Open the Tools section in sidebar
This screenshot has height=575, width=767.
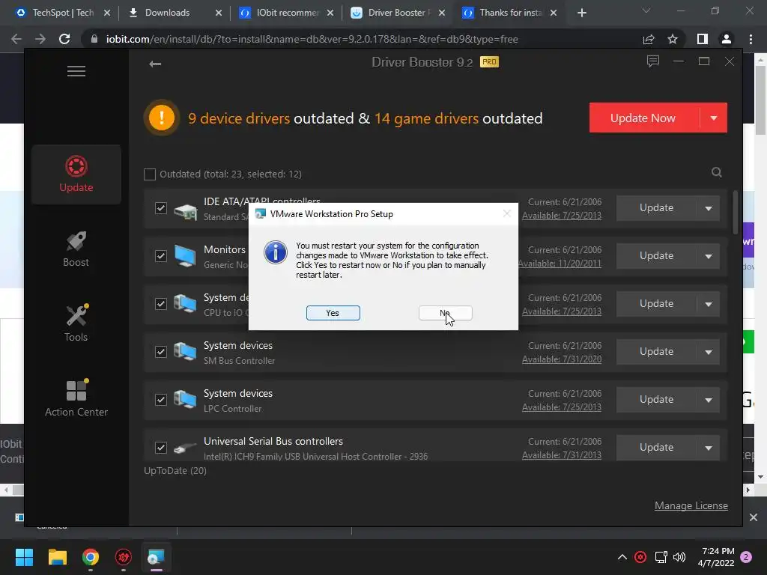pos(76,323)
